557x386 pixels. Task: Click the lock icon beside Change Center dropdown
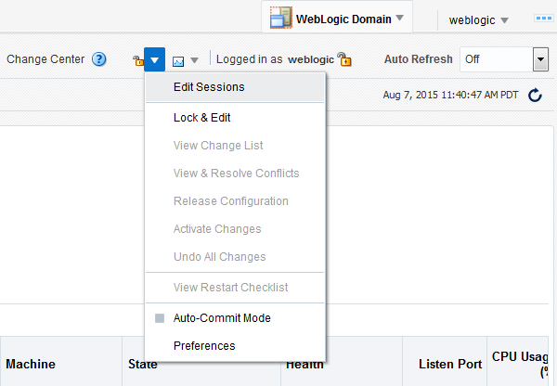(x=137, y=60)
